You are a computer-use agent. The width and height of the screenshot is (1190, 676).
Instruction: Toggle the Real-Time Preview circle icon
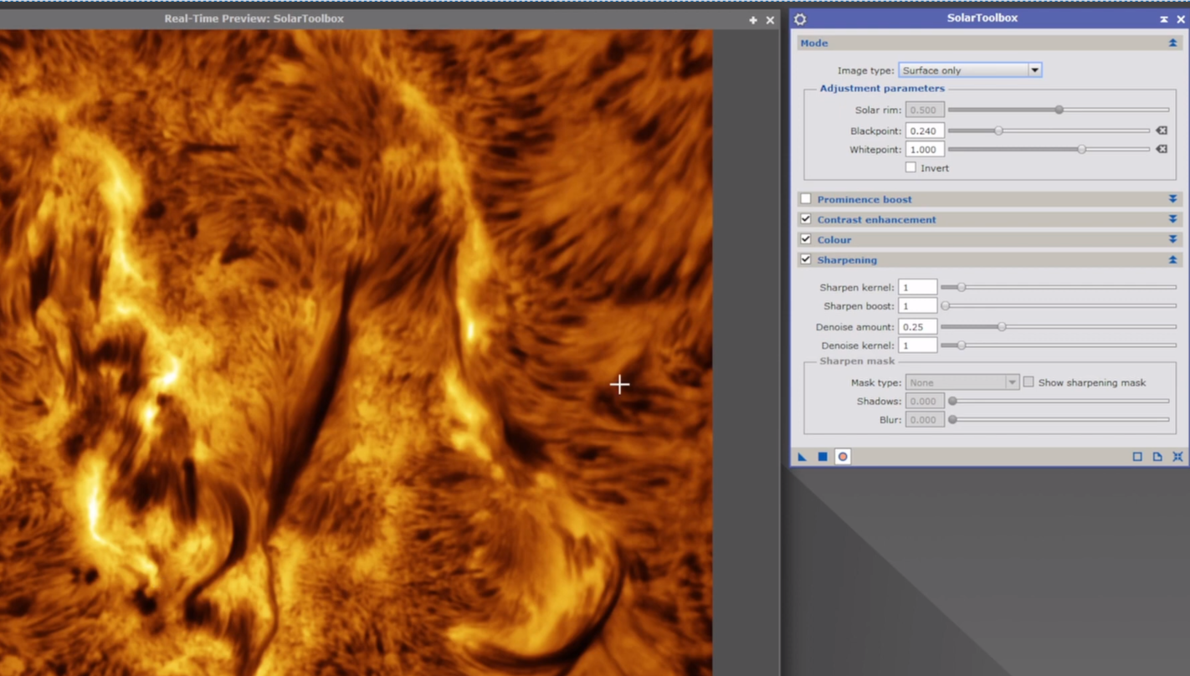(x=843, y=457)
